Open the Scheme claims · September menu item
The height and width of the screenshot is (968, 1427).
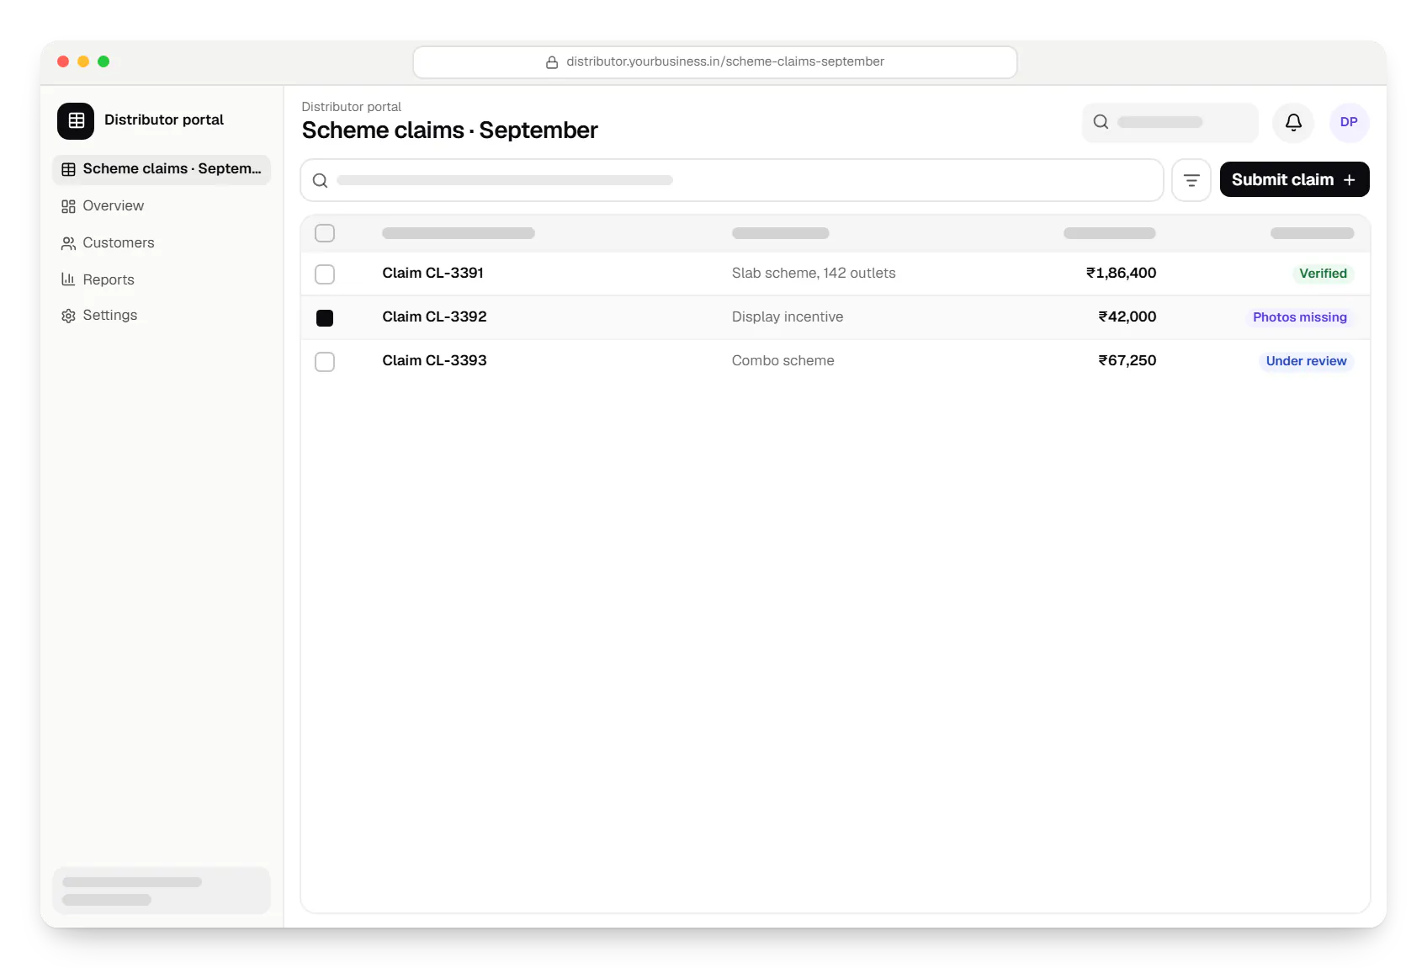point(162,169)
